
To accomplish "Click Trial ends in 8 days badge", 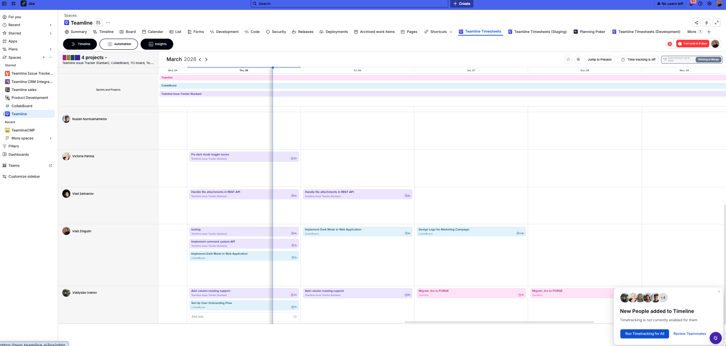I will click(x=693, y=44).
